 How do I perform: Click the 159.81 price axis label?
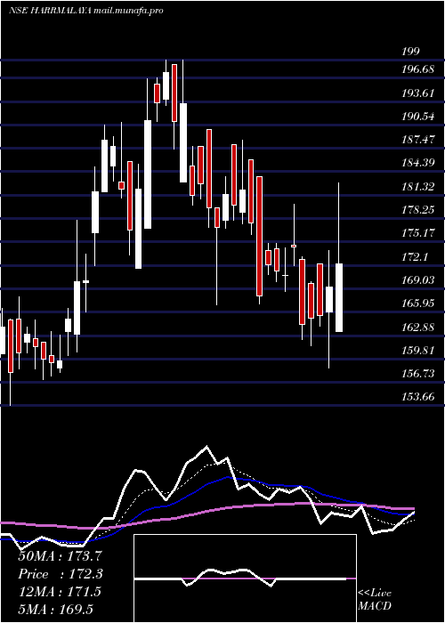[x=418, y=351]
